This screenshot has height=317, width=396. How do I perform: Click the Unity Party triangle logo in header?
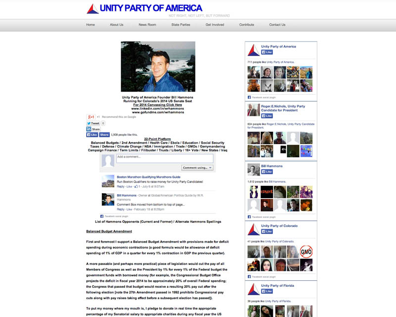[x=93, y=9]
